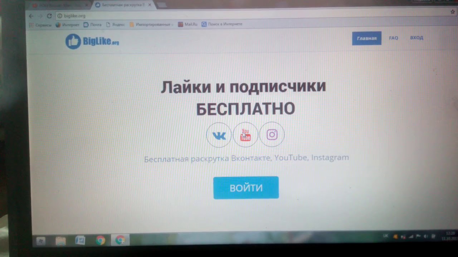
Task: Open the Яндекс bookmark
Action: (x=115, y=25)
